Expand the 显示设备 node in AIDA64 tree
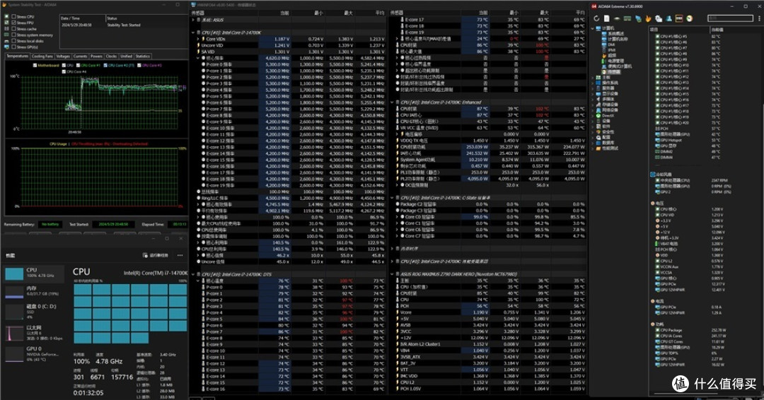This screenshot has width=764, height=400. 594,94
